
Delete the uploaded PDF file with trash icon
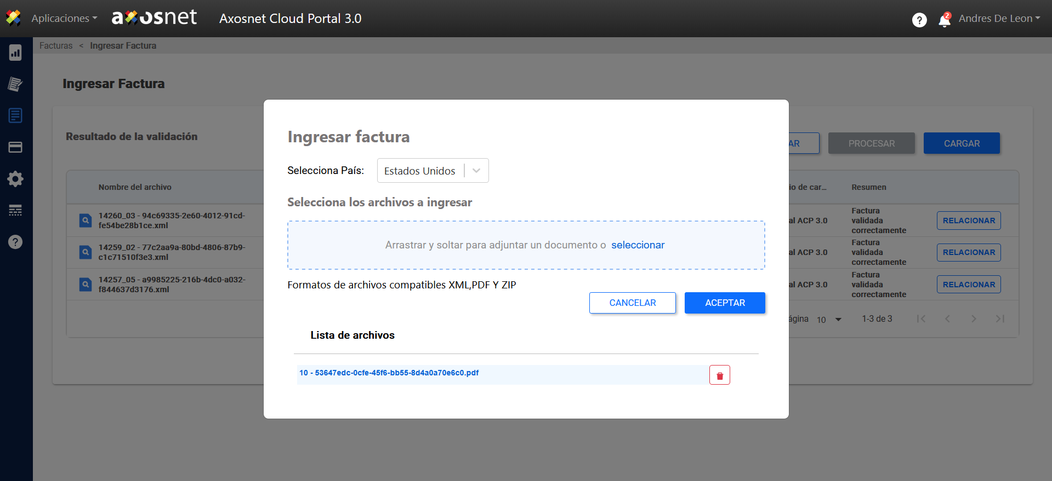click(719, 375)
